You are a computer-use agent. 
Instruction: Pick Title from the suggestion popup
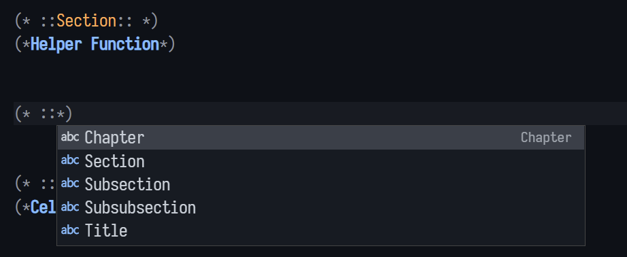[321, 230]
